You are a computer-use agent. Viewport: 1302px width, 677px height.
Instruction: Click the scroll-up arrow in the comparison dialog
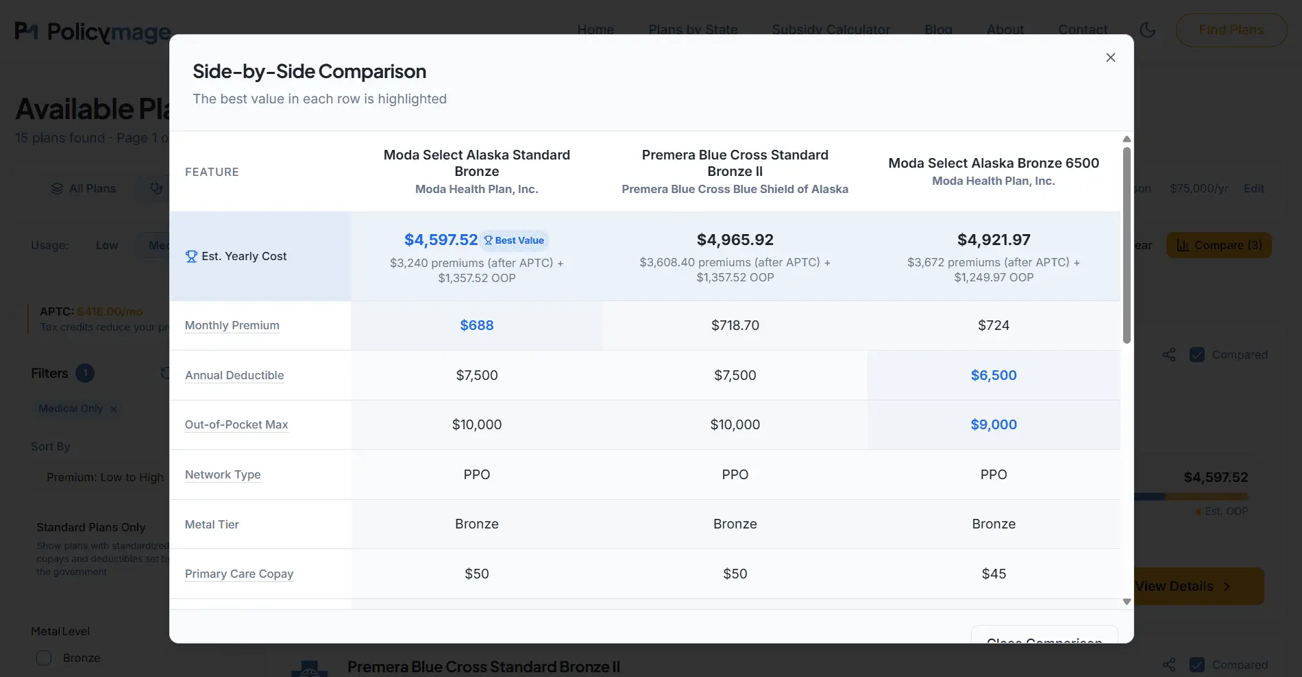pyautogui.click(x=1127, y=139)
